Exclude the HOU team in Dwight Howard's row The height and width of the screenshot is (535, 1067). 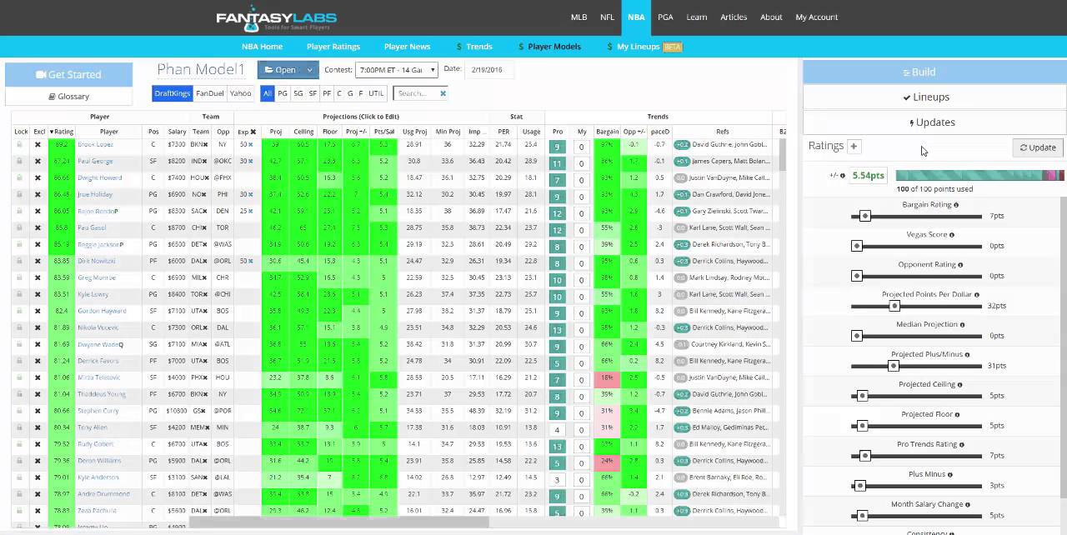click(208, 177)
